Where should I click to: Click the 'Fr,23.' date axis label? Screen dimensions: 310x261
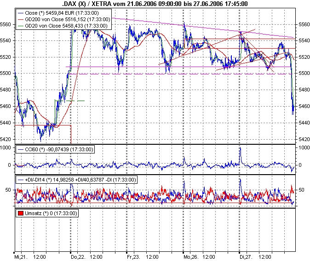click(133, 257)
